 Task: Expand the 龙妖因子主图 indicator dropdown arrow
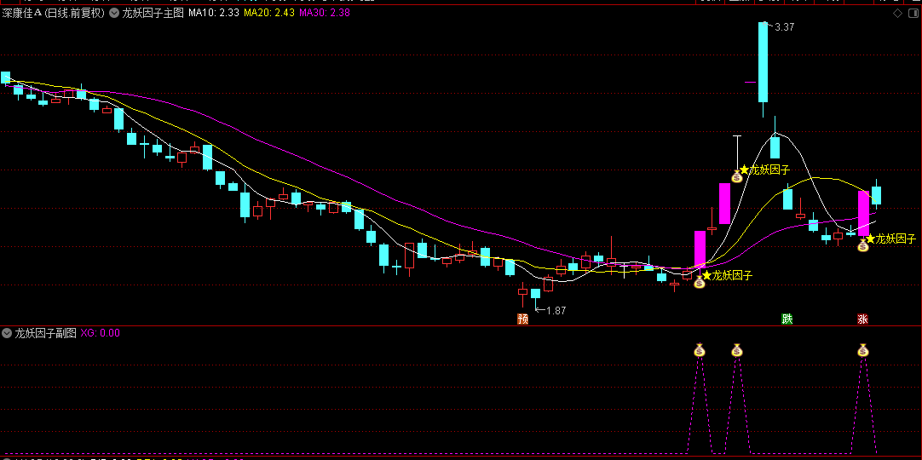113,12
